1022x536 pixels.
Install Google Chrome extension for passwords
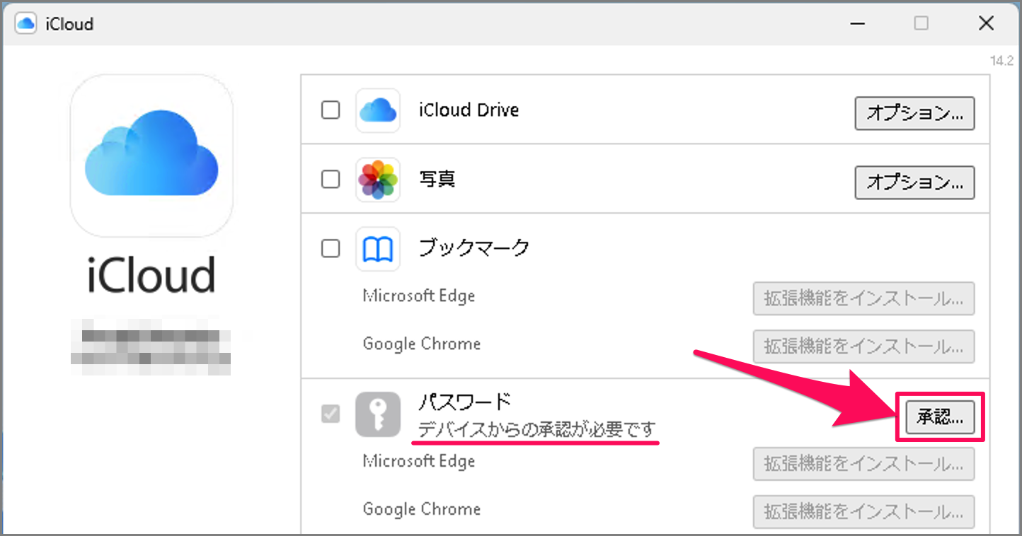863,512
